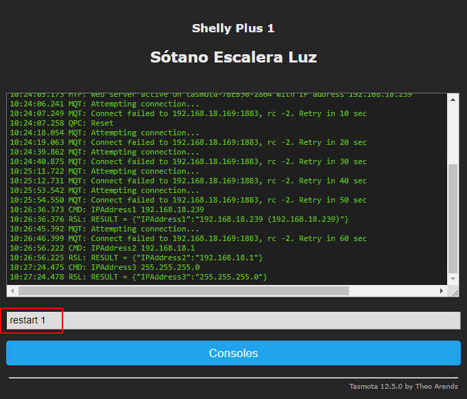Click the "QPC: Reset" log line
The image size is (467, 399).
62,123
